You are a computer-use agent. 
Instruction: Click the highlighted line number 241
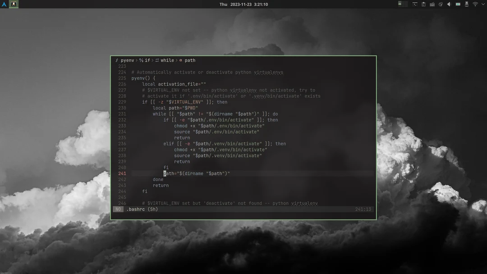pyautogui.click(x=122, y=173)
